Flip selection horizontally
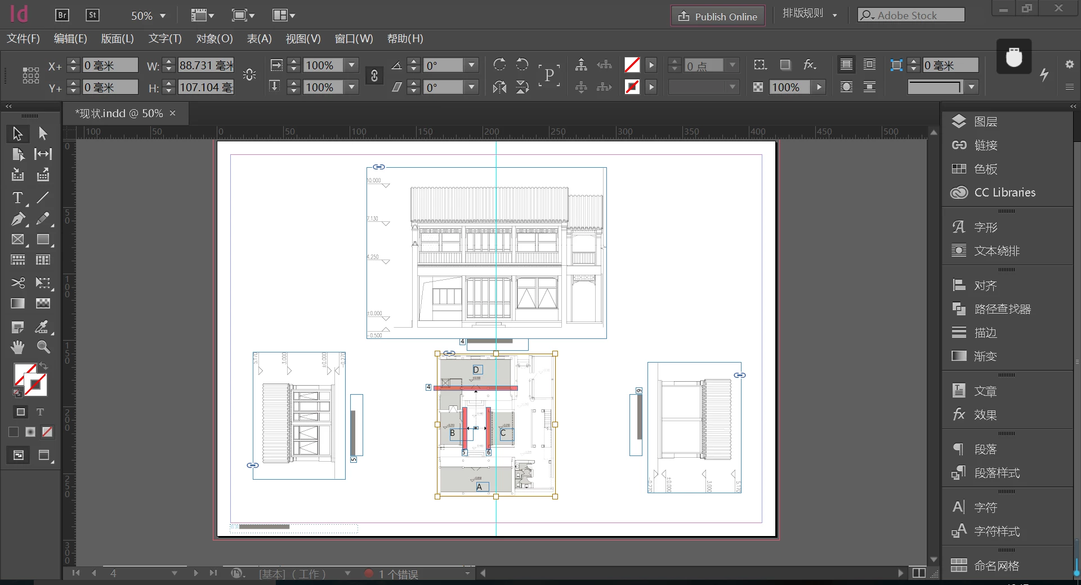The height and width of the screenshot is (585, 1081). pos(499,87)
